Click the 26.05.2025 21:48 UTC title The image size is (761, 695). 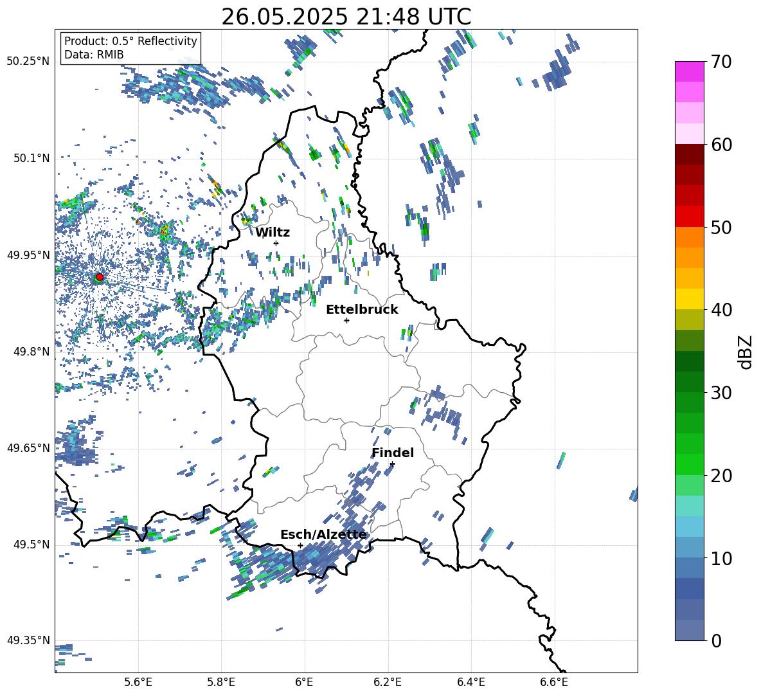(x=346, y=17)
